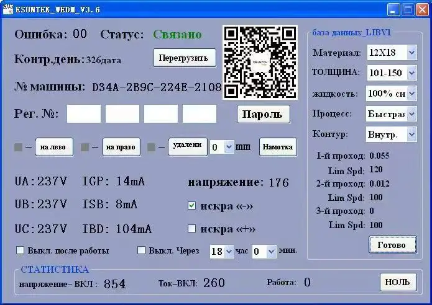Close the ESUNTEK_WEDM window
This screenshot has height=305, width=432.
tap(422, 10)
